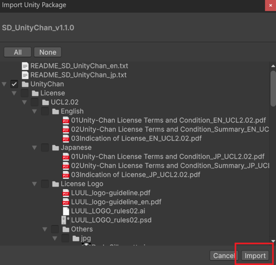Click PDF icon of 01Unity-Chan License EN file
Viewport: 276px width, 265px height.
[66, 120]
